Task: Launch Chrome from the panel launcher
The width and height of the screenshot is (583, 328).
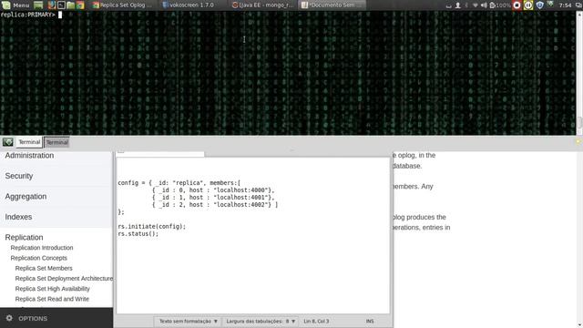Action: [80, 5]
